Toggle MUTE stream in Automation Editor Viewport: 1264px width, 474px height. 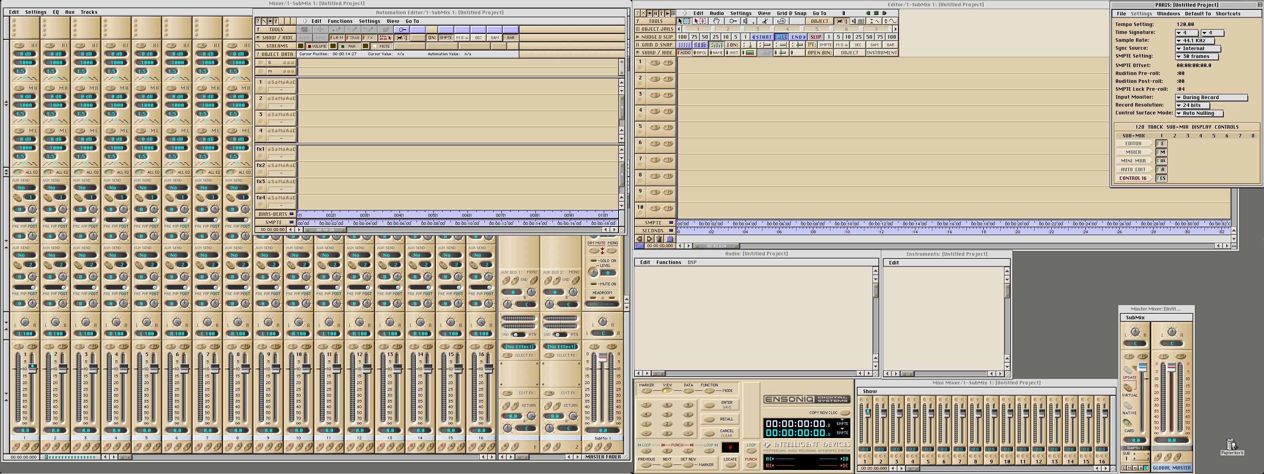pos(382,46)
